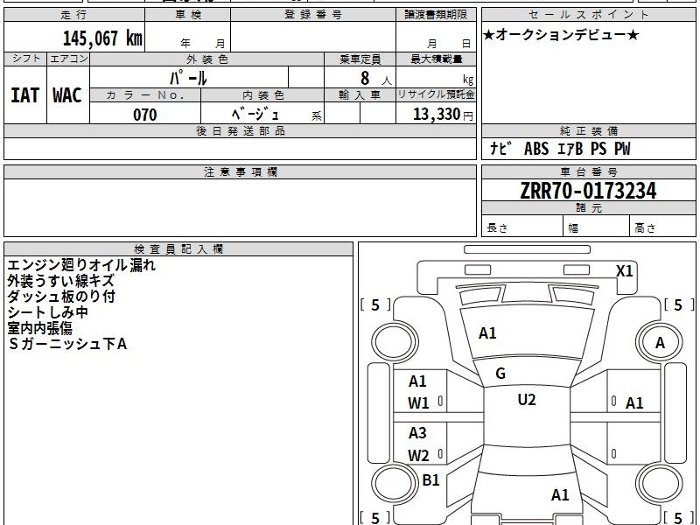
Task: Select the エアB equipment entry
Action: pos(570,149)
